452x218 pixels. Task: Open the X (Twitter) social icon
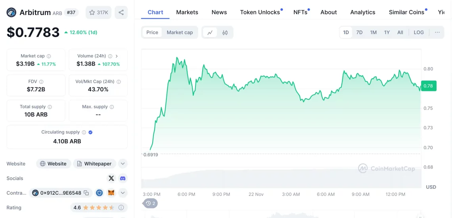(111, 178)
